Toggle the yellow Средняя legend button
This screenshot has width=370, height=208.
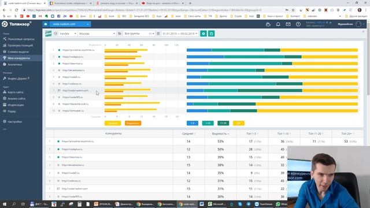pos(113,123)
